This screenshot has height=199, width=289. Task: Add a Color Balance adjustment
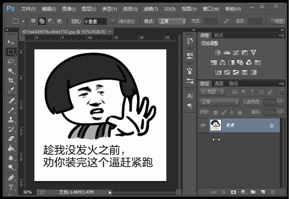click(x=223, y=62)
